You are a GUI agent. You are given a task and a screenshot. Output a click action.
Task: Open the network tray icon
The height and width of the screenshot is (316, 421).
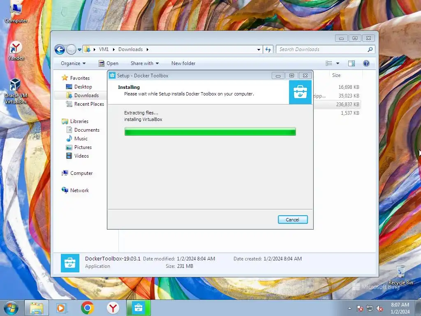[x=370, y=308]
